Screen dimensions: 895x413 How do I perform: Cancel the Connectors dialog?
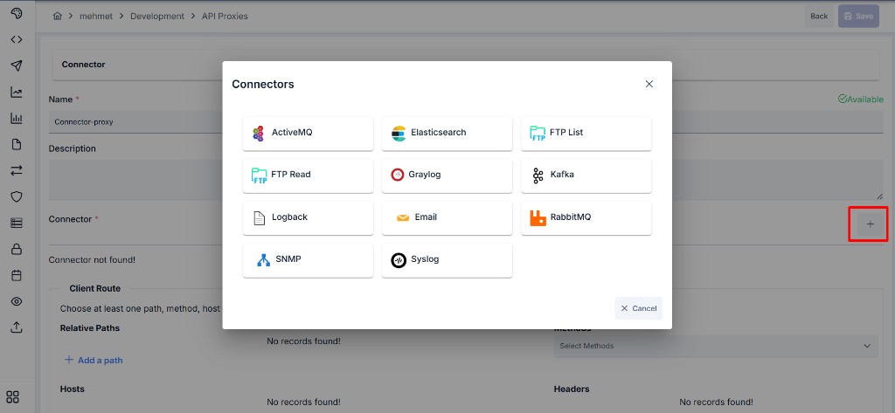pyautogui.click(x=639, y=308)
